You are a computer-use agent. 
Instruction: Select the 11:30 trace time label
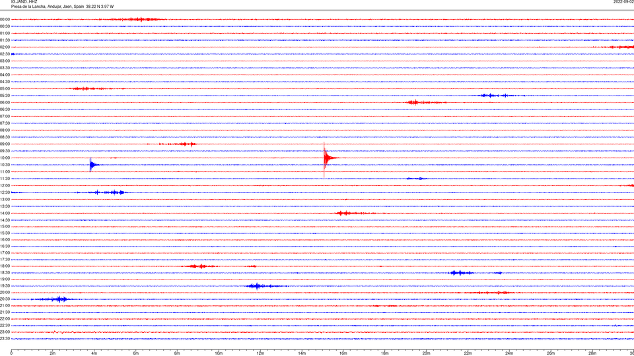click(5, 179)
